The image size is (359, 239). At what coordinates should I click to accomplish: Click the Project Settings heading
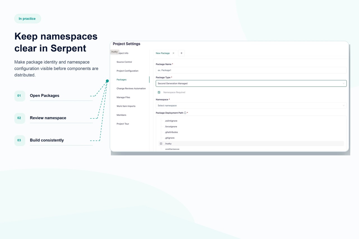[x=126, y=44]
